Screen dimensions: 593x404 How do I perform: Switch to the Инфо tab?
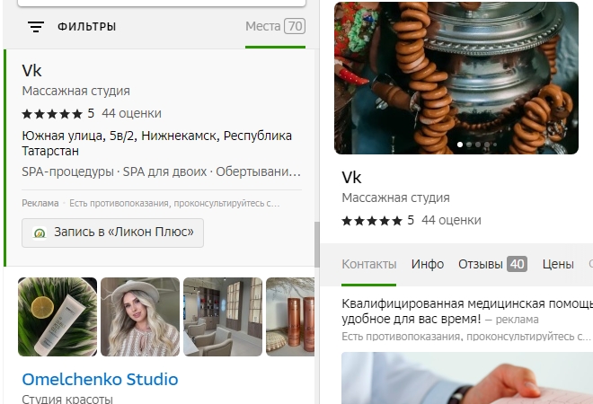tap(428, 265)
